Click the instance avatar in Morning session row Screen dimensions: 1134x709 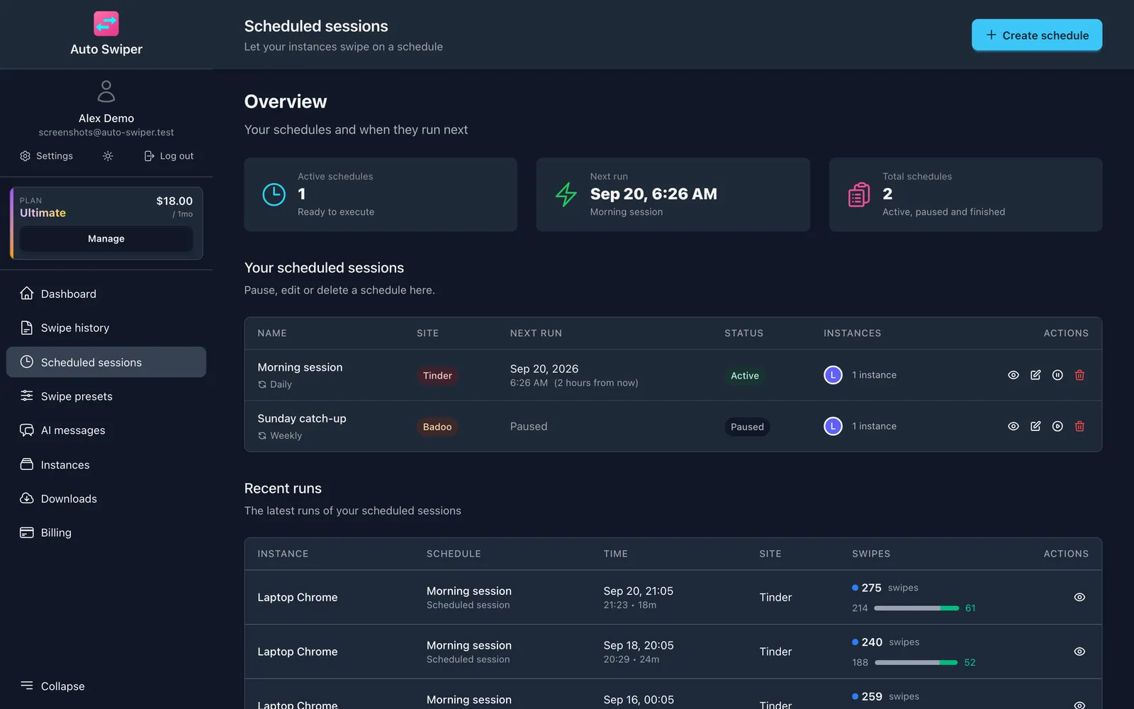(833, 375)
